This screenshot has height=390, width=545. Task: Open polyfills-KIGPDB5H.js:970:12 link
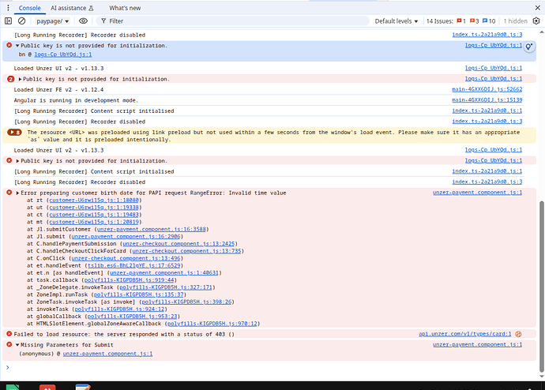[x=212, y=324]
